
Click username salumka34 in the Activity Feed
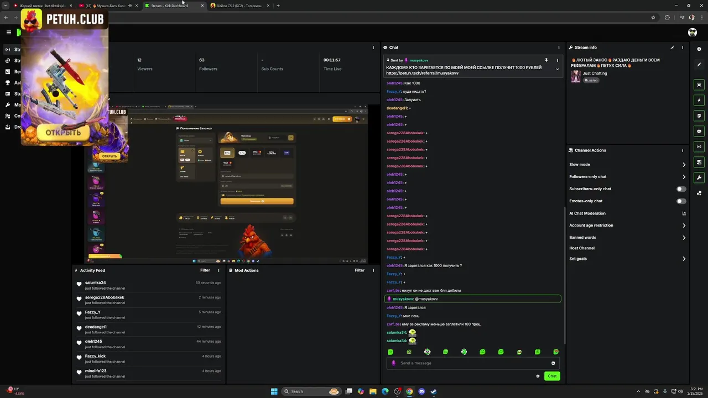point(95,282)
